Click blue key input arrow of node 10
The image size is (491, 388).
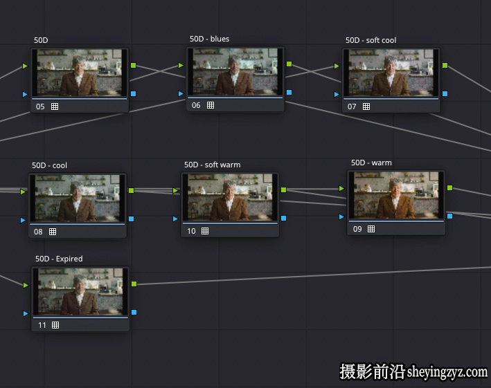pos(175,219)
